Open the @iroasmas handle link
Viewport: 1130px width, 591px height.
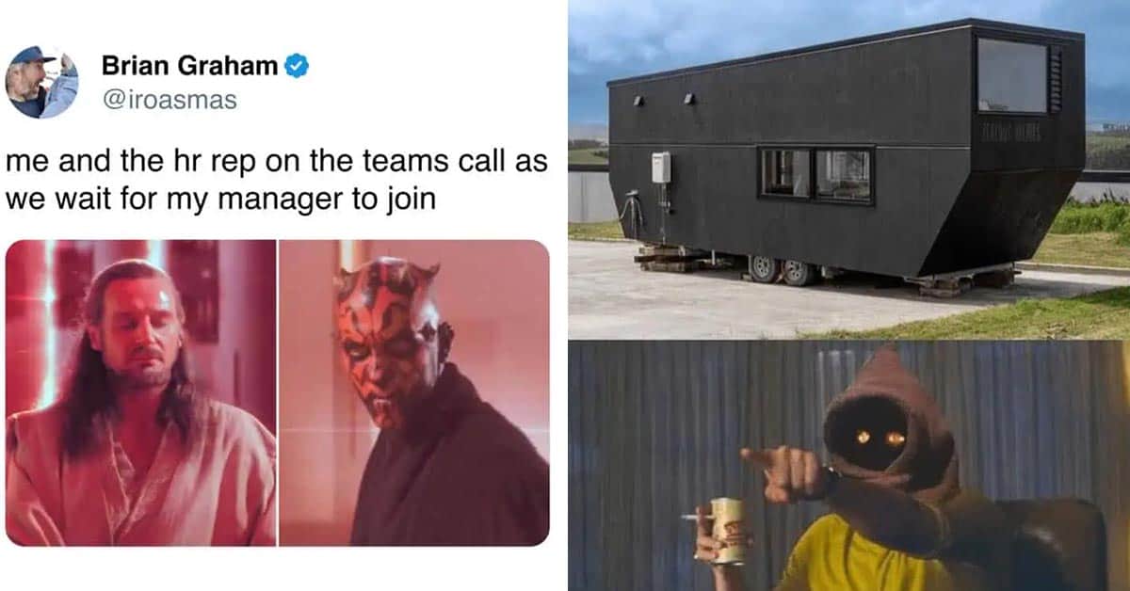tap(169, 99)
